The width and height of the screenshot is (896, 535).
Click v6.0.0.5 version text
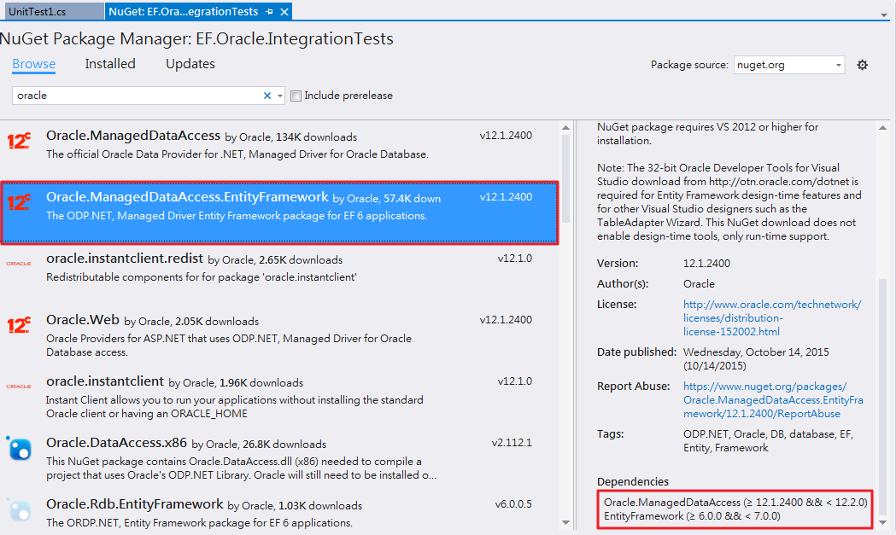513,505
